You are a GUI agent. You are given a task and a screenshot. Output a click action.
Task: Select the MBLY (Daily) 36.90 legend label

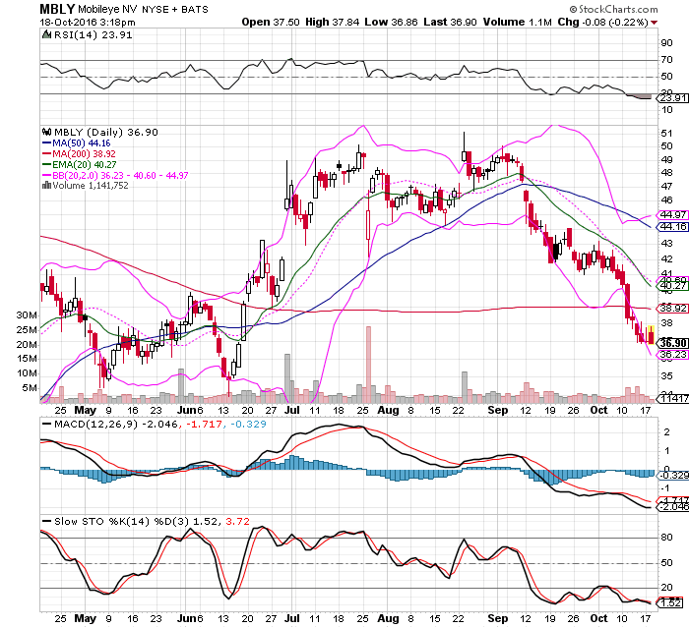point(105,132)
